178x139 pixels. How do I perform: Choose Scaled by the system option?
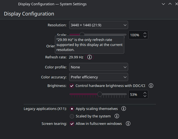pos(72,116)
